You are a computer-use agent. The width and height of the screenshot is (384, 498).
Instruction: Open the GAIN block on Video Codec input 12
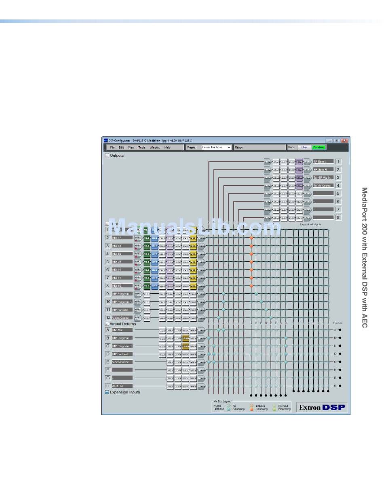[x=202, y=318]
